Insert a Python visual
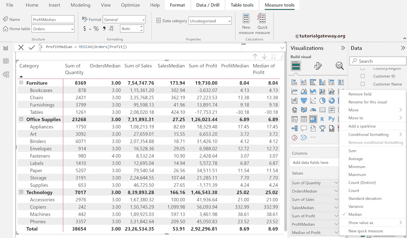This screenshot has height=238, width=407. click(331, 119)
